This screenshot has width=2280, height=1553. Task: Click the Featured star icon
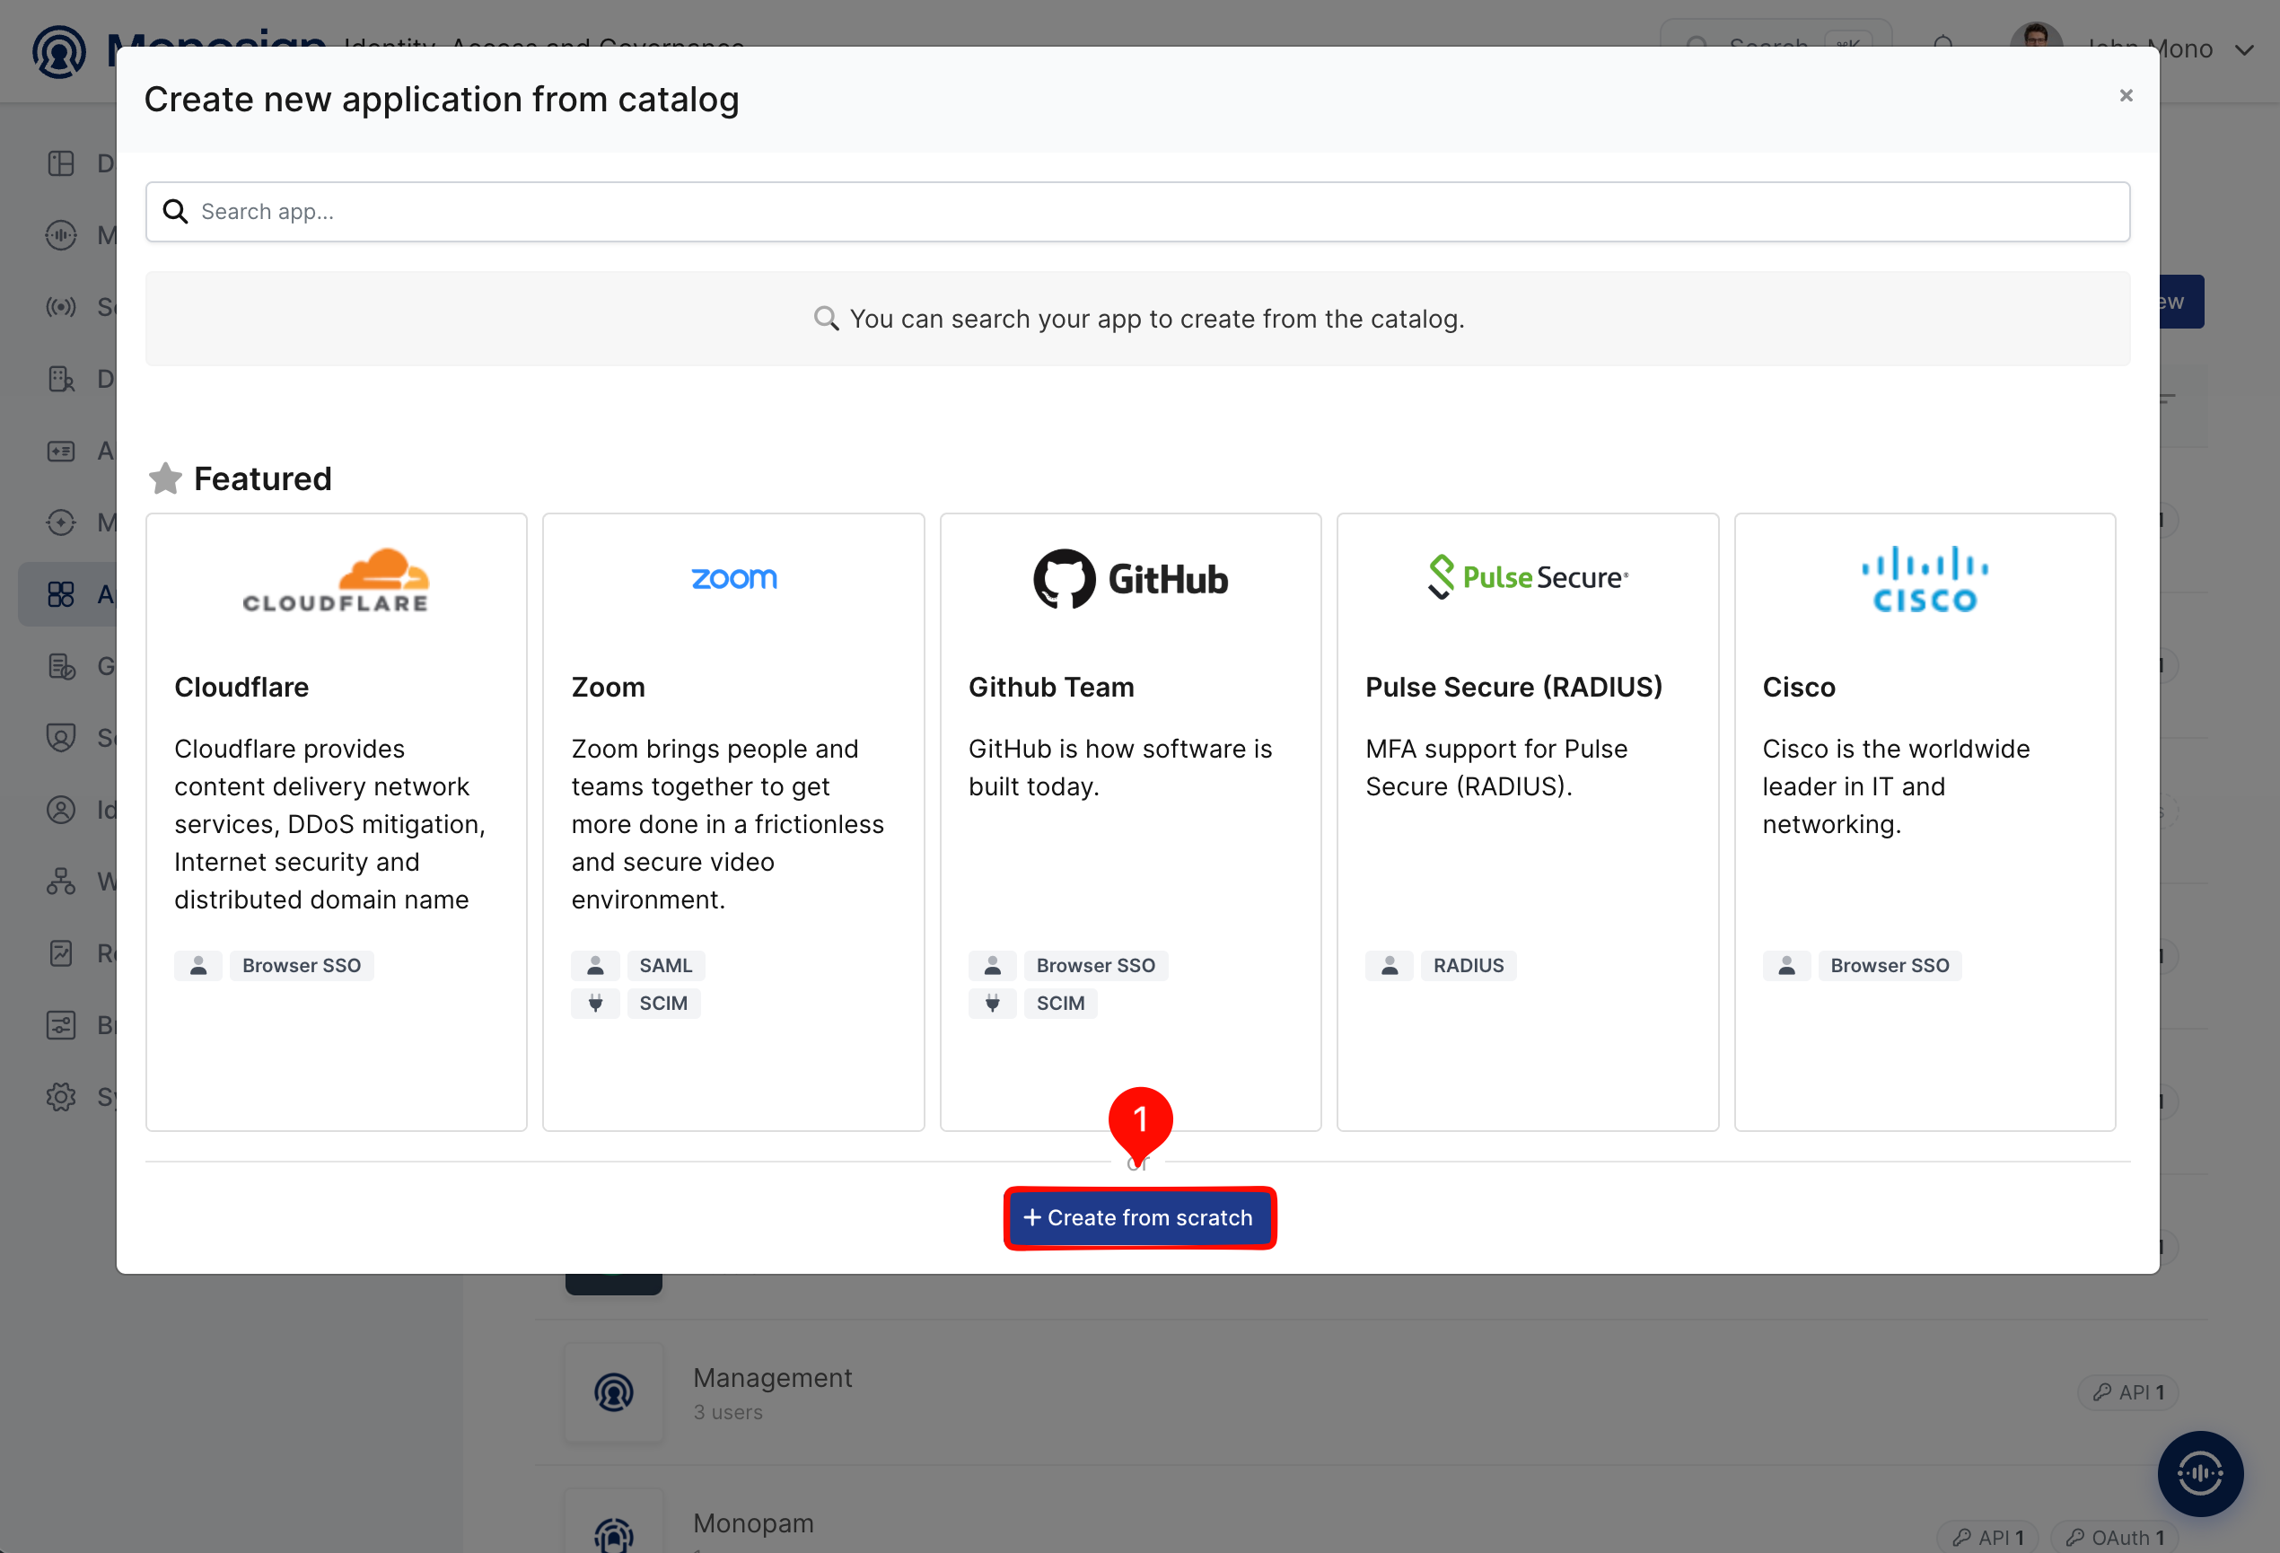[165, 478]
